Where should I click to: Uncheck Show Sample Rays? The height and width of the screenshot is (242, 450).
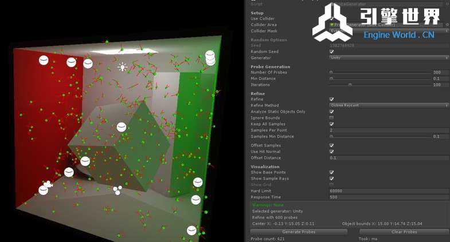coord(331,178)
